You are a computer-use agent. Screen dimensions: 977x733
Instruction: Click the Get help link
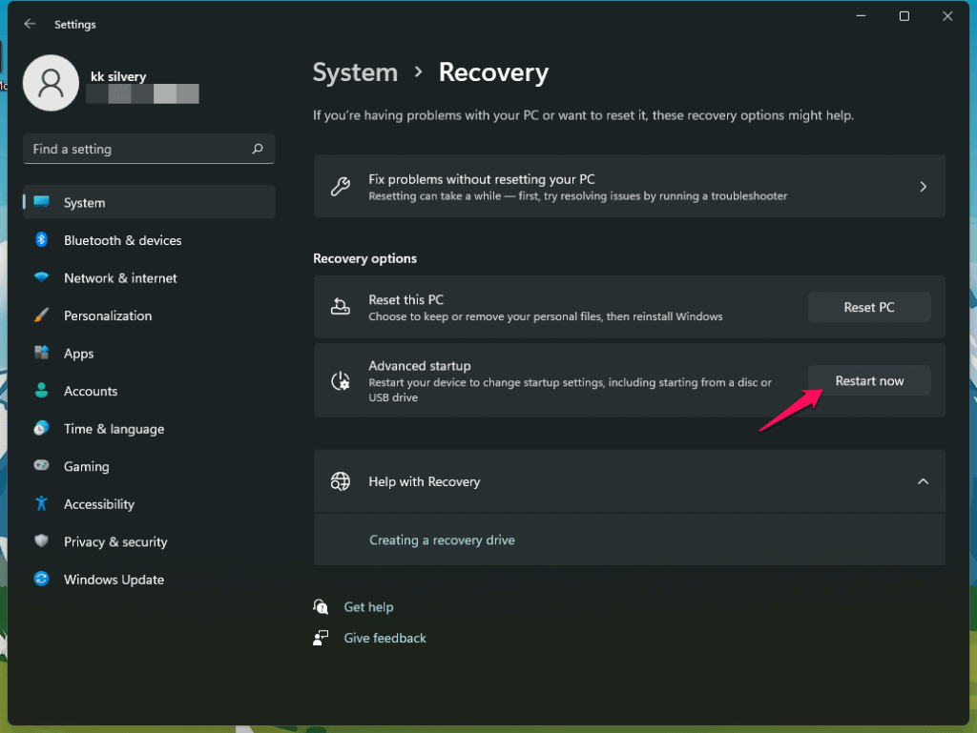tap(368, 606)
